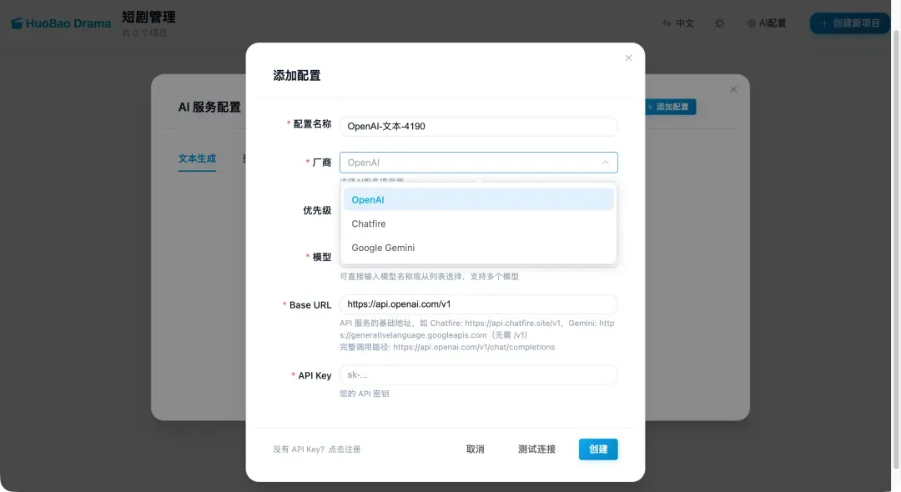Close the 添加配置 dialog with X
The width and height of the screenshot is (901, 492).
point(629,58)
